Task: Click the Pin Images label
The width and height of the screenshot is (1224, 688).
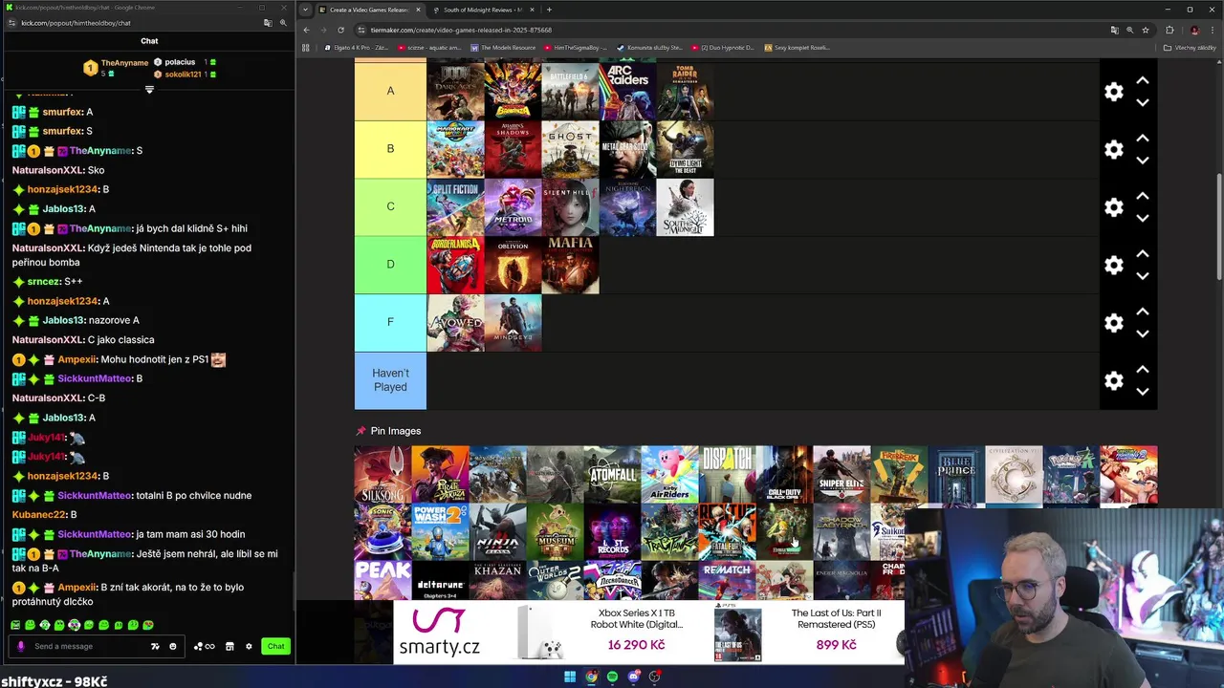Action: [395, 431]
